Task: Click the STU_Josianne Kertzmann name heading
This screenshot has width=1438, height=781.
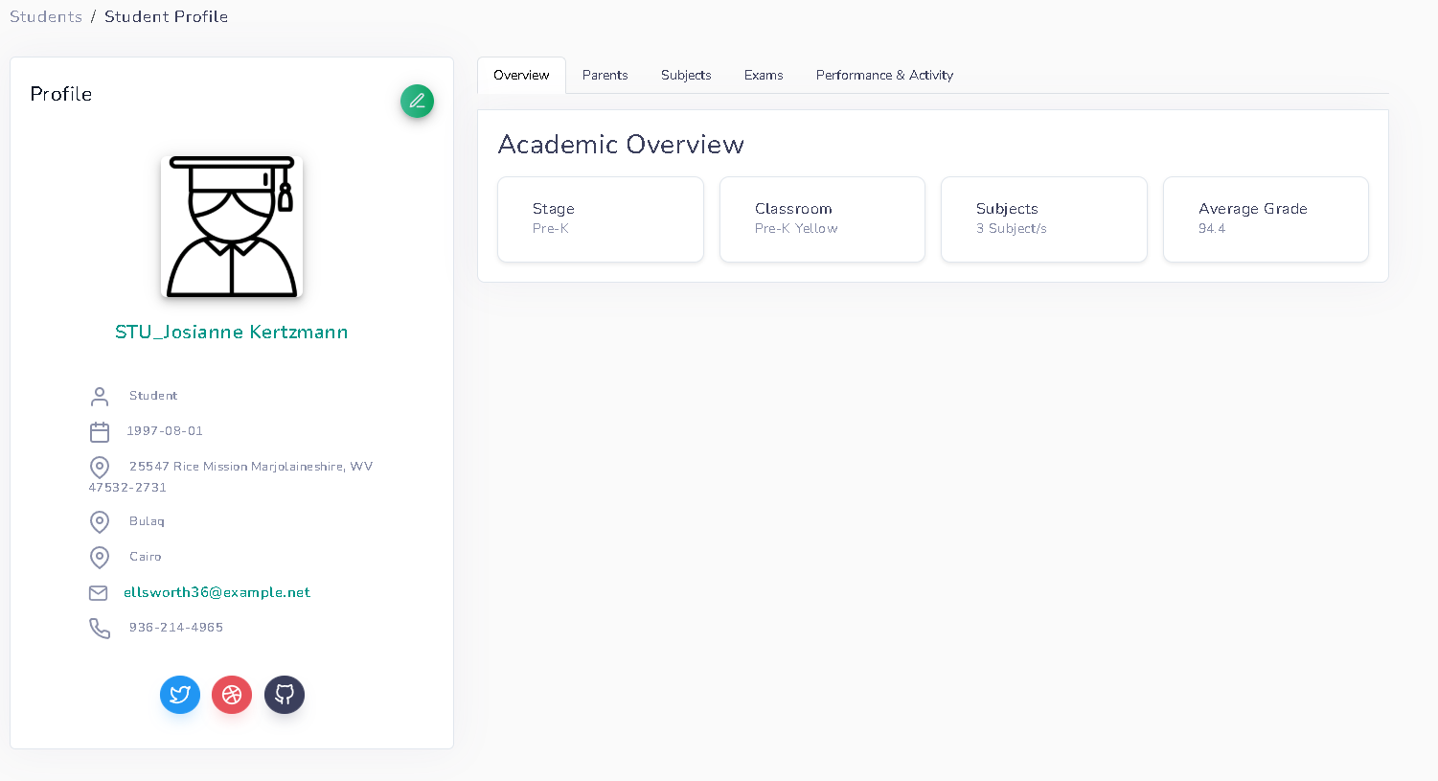Action: pos(231,332)
